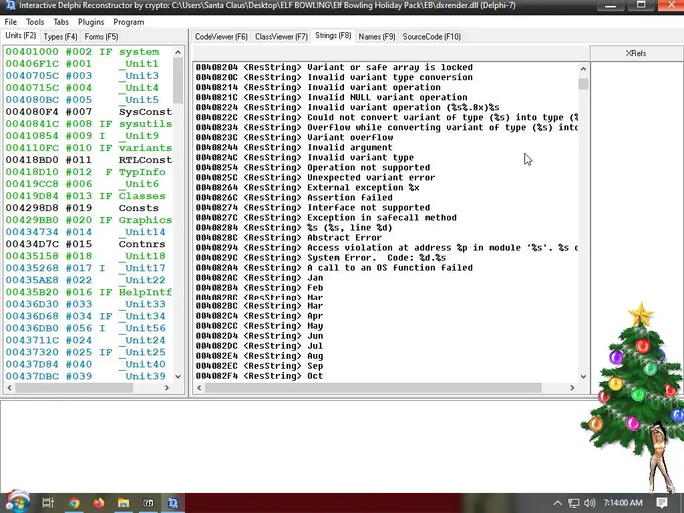Click the units list scroll-up arrow

tap(178, 52)
